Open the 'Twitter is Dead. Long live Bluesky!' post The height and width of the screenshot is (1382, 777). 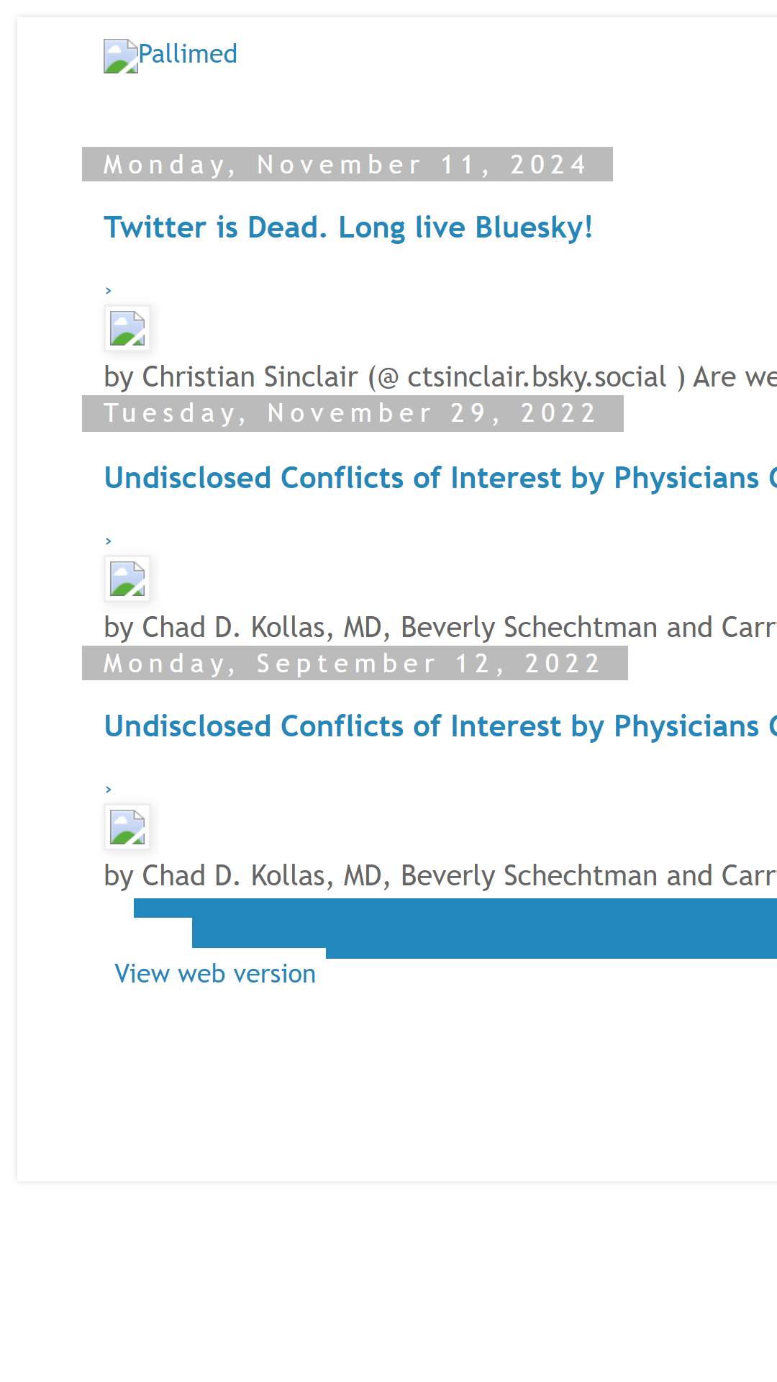(348, 227)
